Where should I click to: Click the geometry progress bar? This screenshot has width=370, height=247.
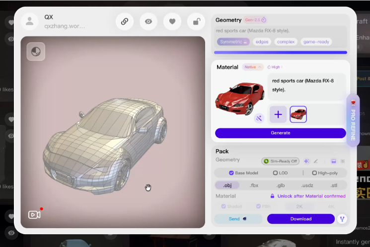(x=281, y=52)
